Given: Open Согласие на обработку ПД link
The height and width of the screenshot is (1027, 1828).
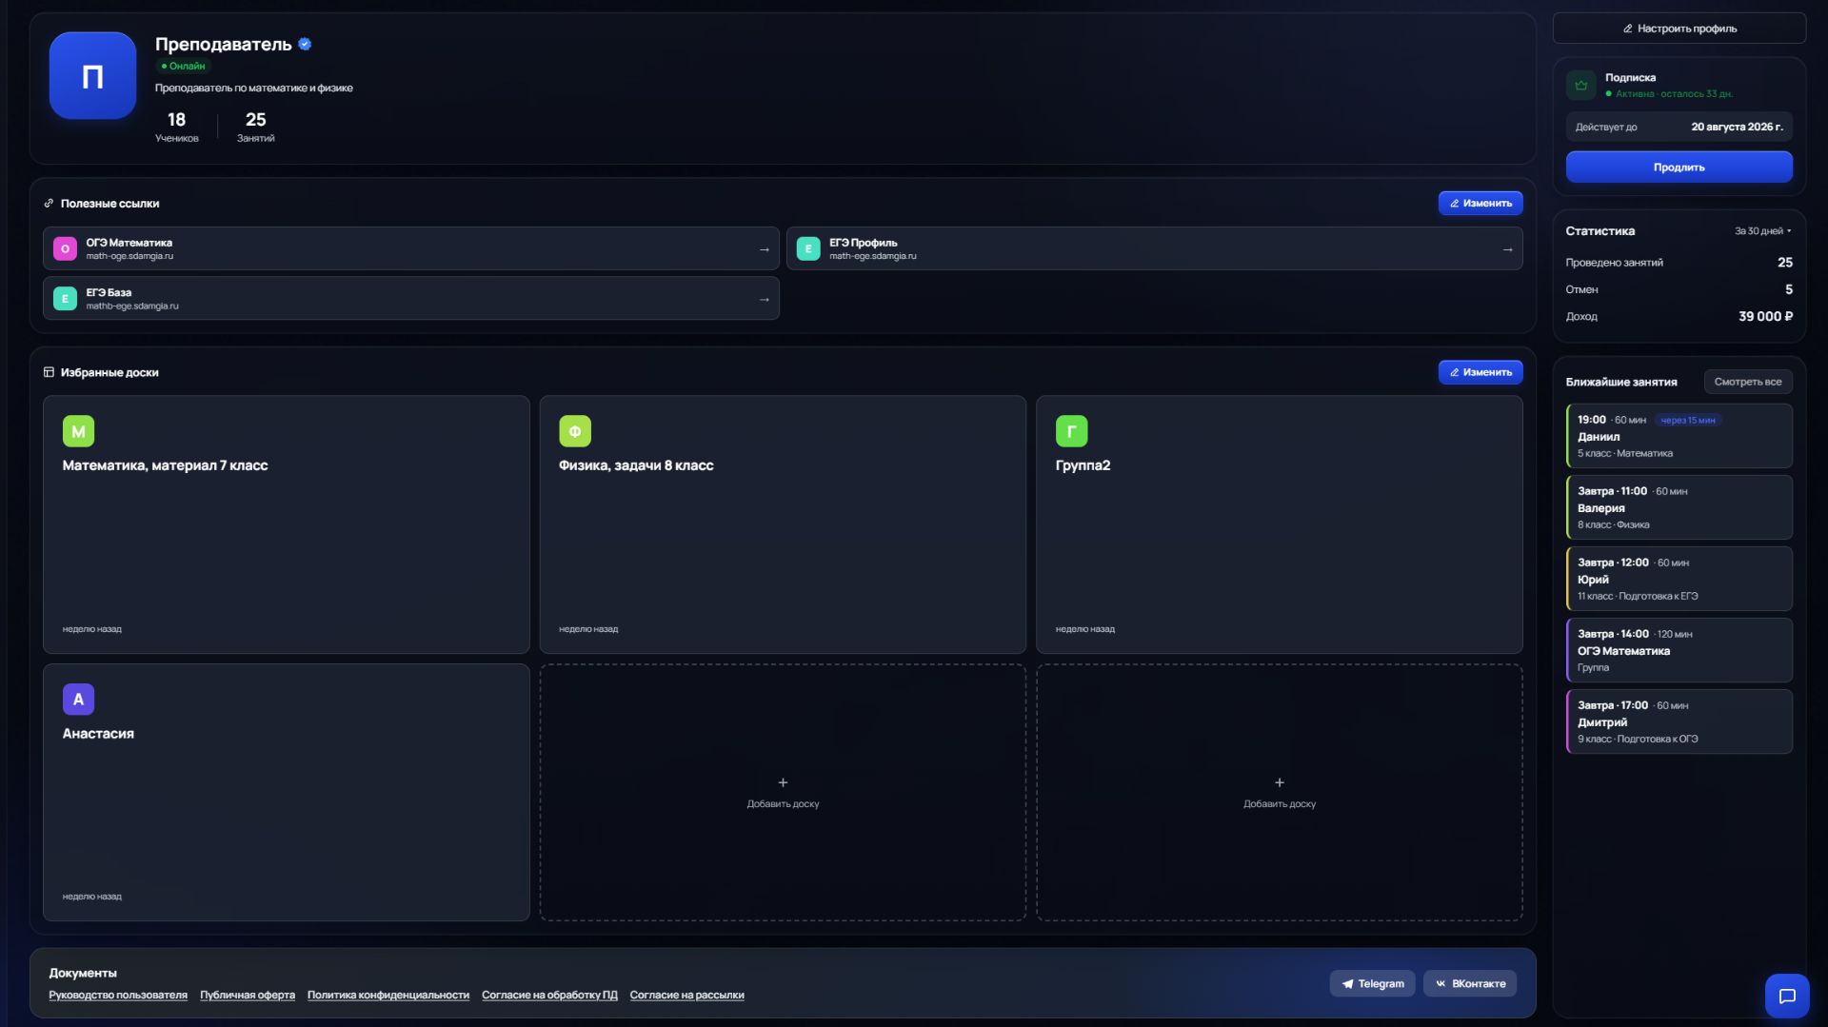Looking at the screenshot, I should [x=549, y=995].
